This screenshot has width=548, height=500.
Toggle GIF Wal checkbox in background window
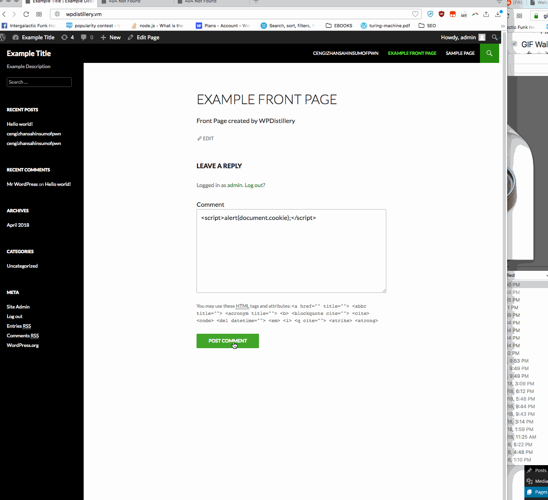pyautogui.click(x=514, y=44)
